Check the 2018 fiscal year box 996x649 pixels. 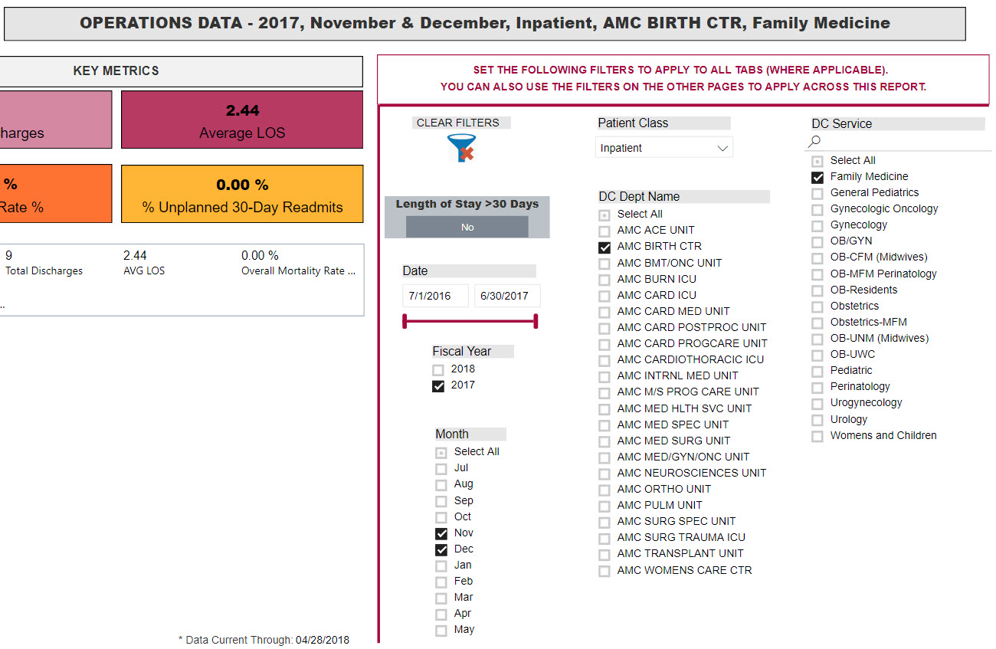[438, 369]
